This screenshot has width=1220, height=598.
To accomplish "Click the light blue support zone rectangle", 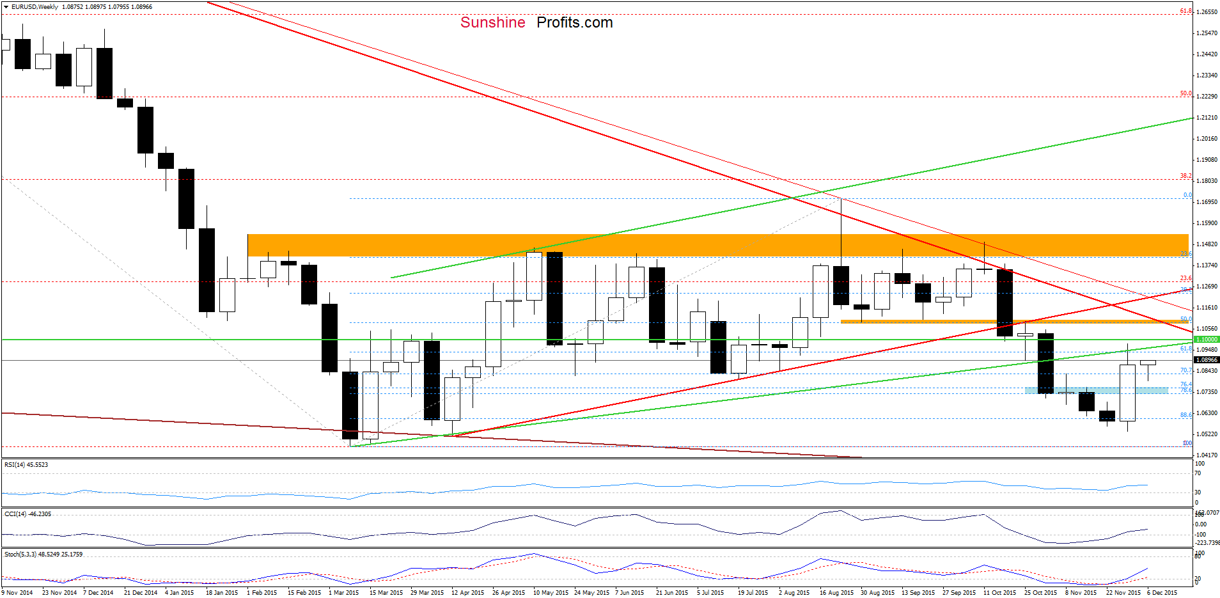I will click(1097, 390).
